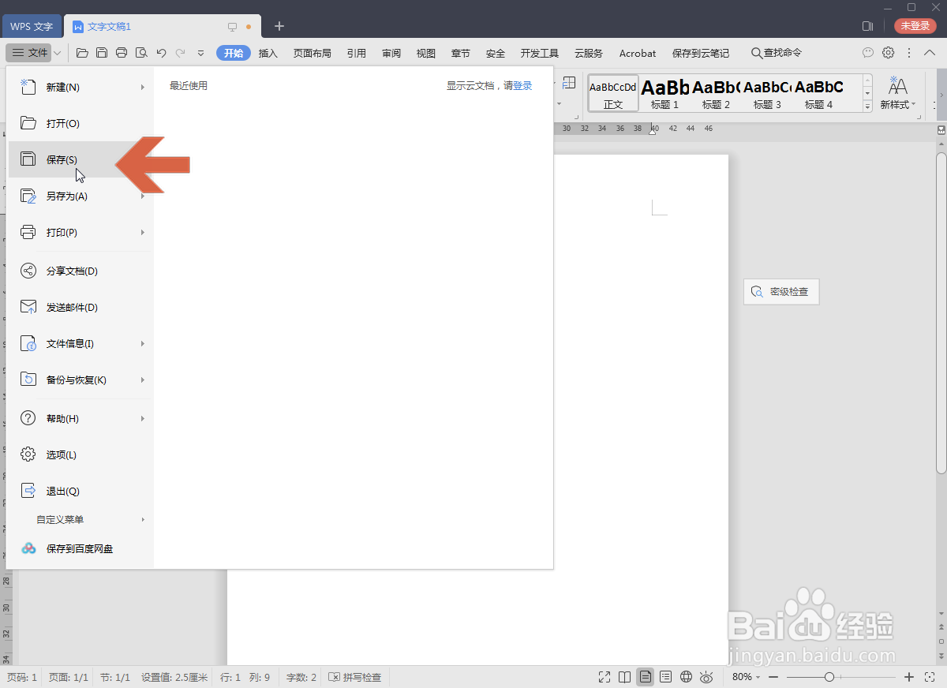Expand the arrow next to 文件 button
Screen dimensions: 947x688
pos(58,53)
